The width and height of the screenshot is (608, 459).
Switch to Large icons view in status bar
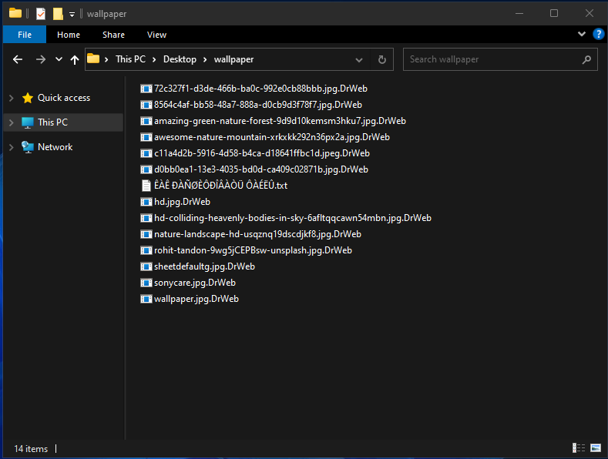(x=596, y=448)
